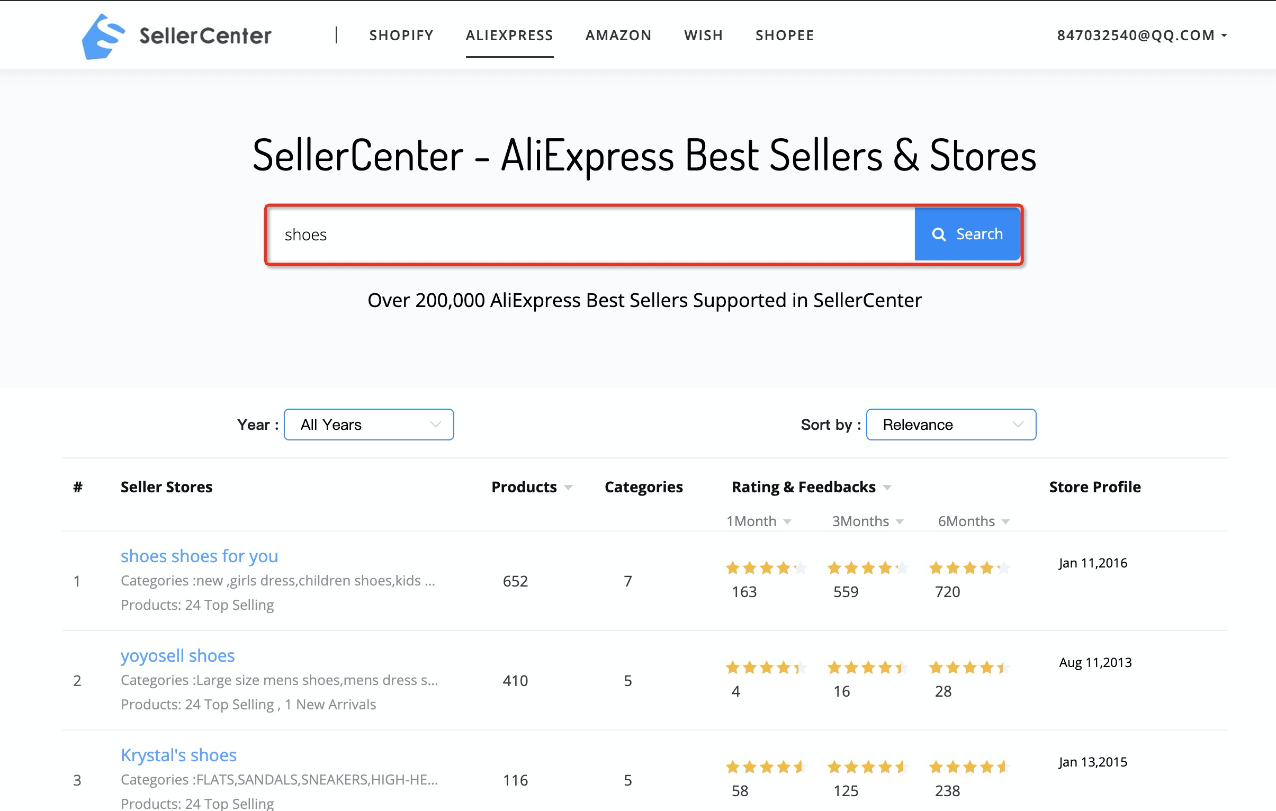Click the SellerCenter brand name text
1276x811 pixels.
pyautogui.click(x=205, y=36)
